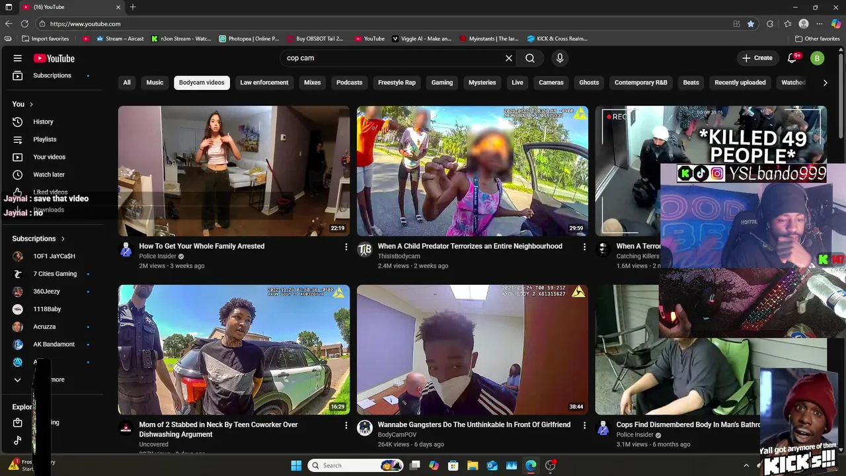The width and height of the screenshot is (846, 476).
Task: Toggle the favorites star in the address bar
Action: tap(751, 24)
